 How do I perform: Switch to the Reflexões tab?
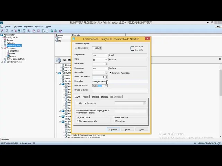coord(95,97)
